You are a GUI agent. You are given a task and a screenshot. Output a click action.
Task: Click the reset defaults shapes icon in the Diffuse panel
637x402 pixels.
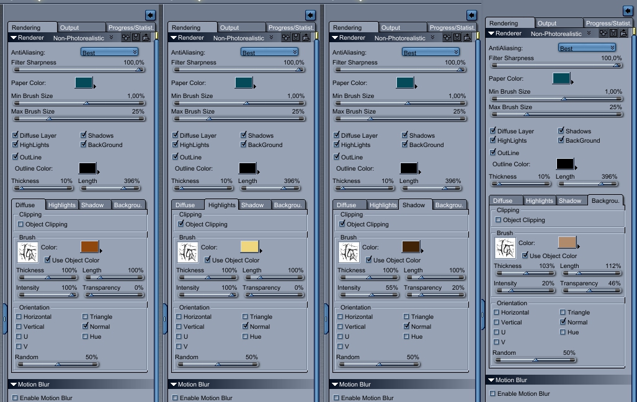[x=125, y=37]
